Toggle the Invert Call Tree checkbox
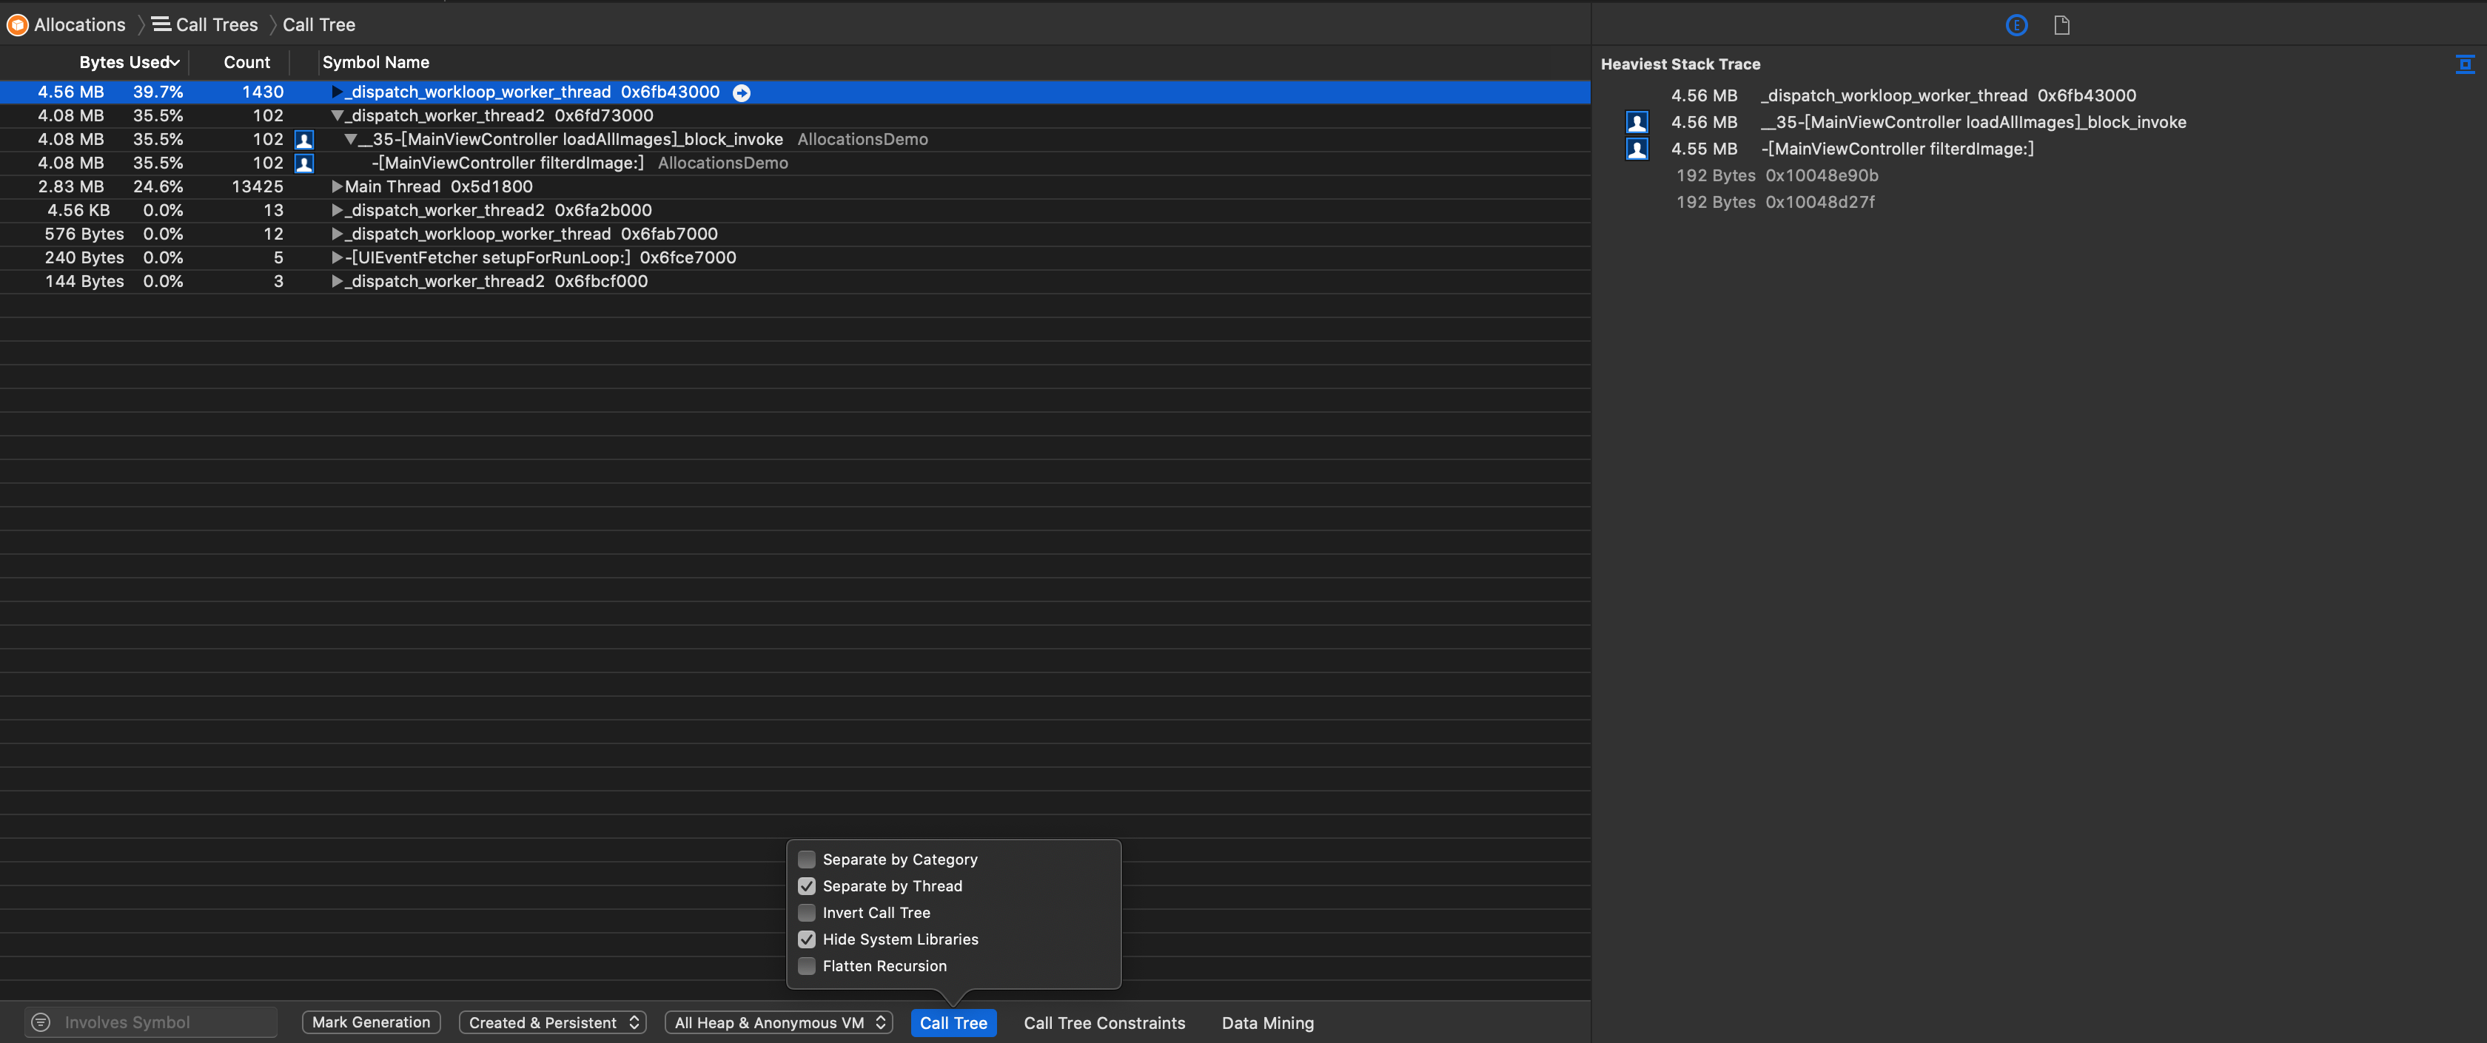Screen dimensions: 2487x1043 tap(806, 912)
